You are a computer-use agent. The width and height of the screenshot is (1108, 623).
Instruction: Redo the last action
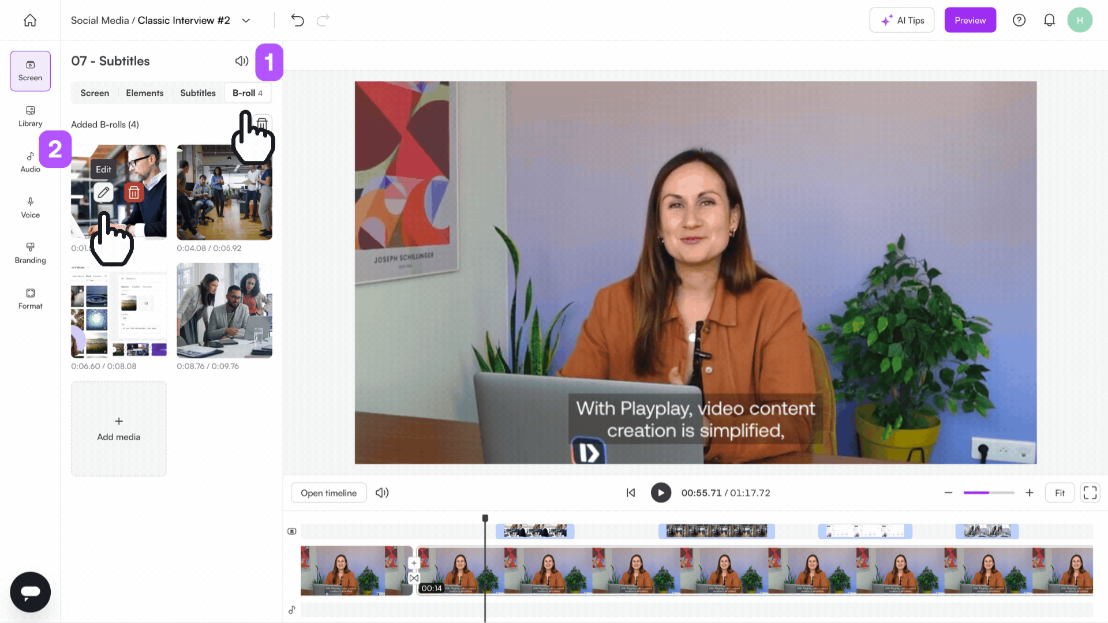click(323, 20)
